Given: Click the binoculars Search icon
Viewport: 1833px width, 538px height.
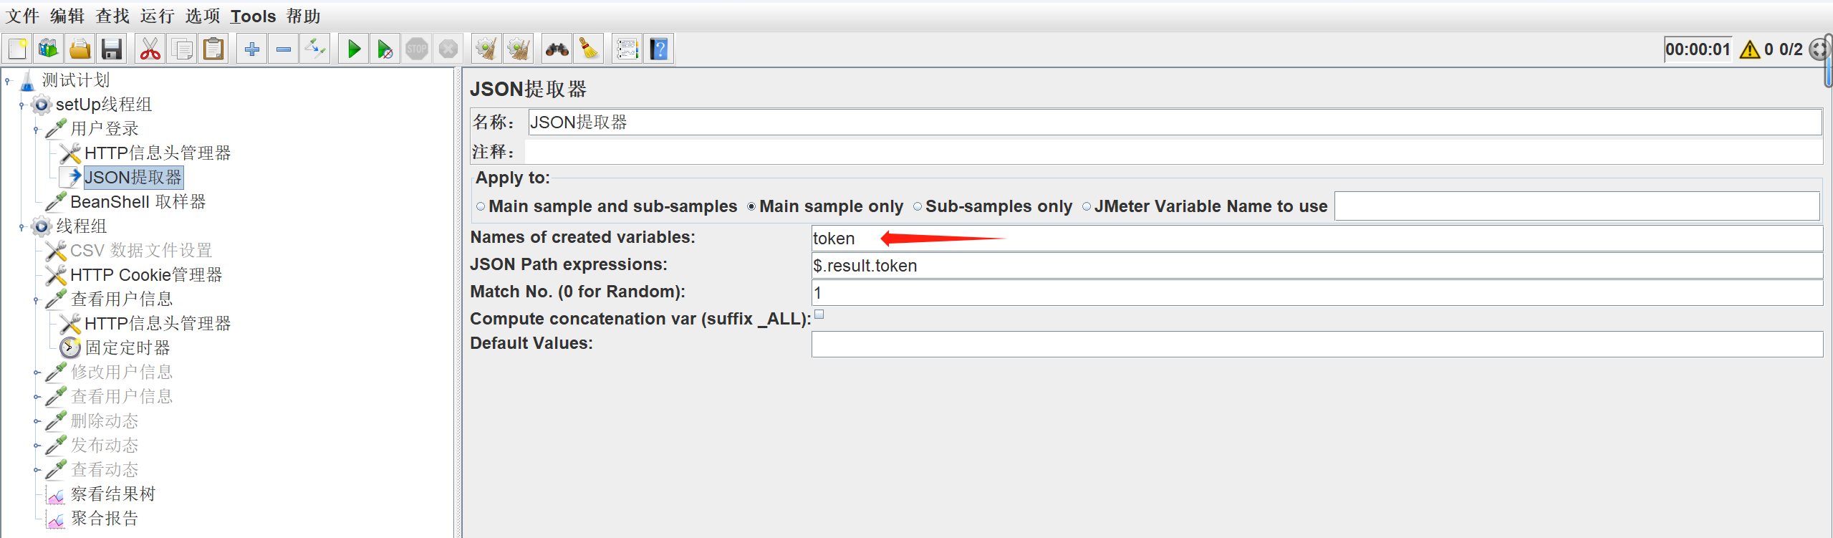Looking at the screenshot, I should tap(557, 49).
